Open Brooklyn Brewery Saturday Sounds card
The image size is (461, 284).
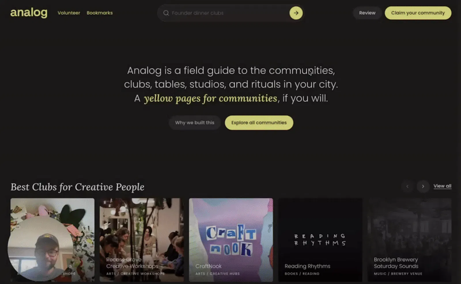click(409, 240)
